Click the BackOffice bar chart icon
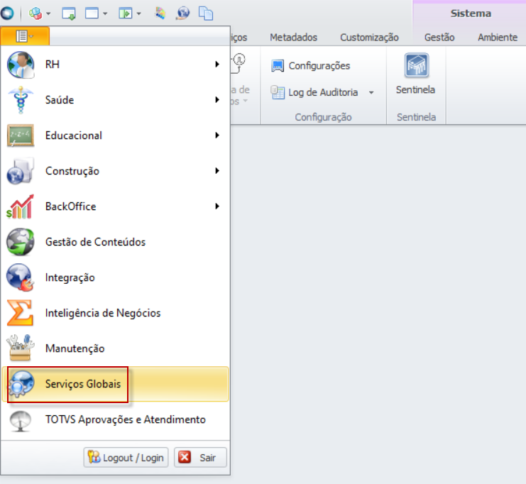Image resolution: width=526 pixels, height=484 pixels. pyautogui.click(x=21, y=207)
